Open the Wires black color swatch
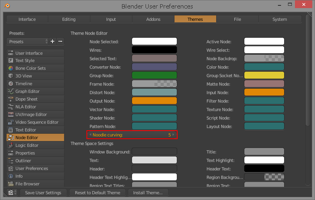This screenshot has width=315, height=200. (154, 50)
